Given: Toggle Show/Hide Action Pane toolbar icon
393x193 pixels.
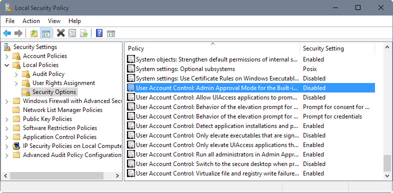Looking at the screenshot, I should click(x=111, y=33).
